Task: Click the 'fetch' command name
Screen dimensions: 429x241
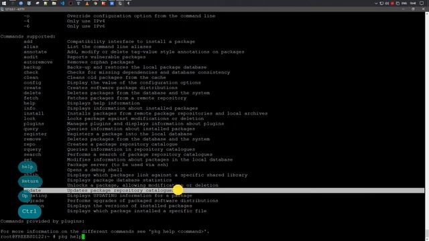Action: (31, 98)
